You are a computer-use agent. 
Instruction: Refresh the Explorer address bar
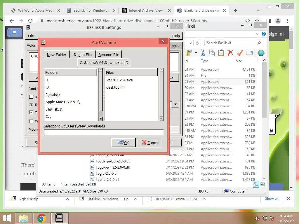197,43
